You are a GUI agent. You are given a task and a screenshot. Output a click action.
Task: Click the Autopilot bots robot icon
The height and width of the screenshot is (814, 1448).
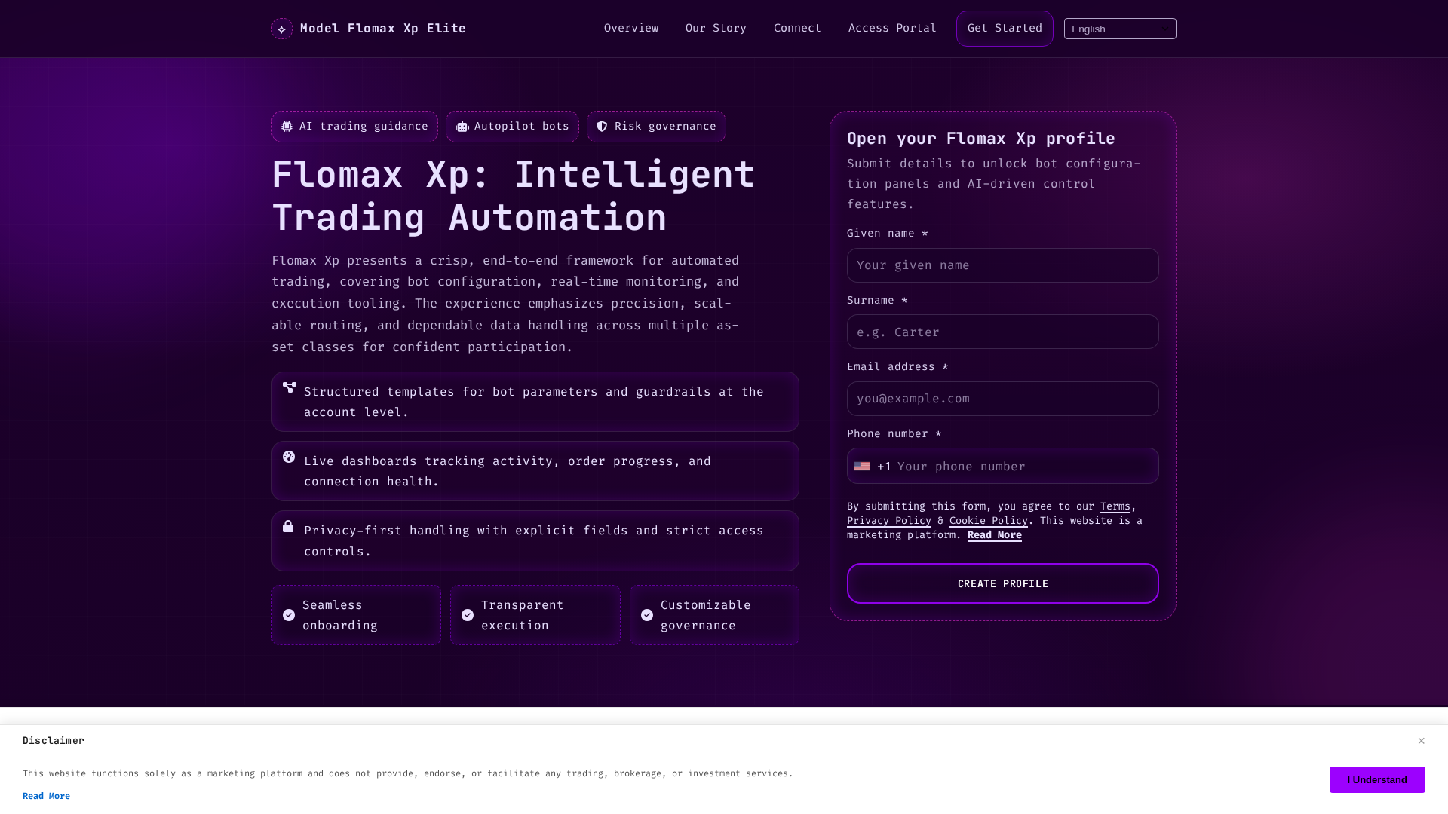click(462, 127)
